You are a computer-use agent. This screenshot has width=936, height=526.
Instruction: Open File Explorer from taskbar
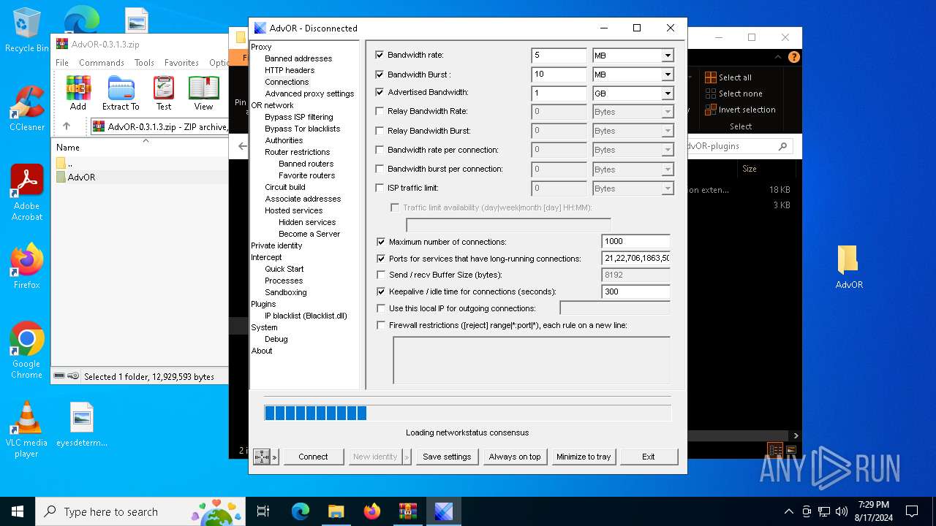click(x=336, y=511)
